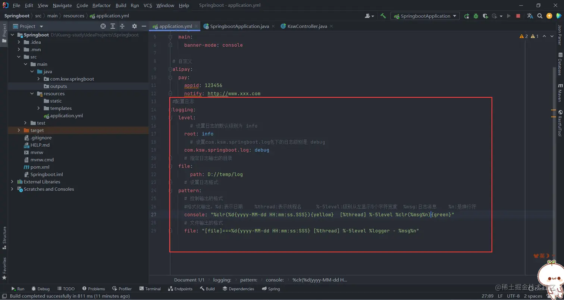Click the Build Project hammer icon
This screenshot has width=564, height=300.
[x=383, y=16]
